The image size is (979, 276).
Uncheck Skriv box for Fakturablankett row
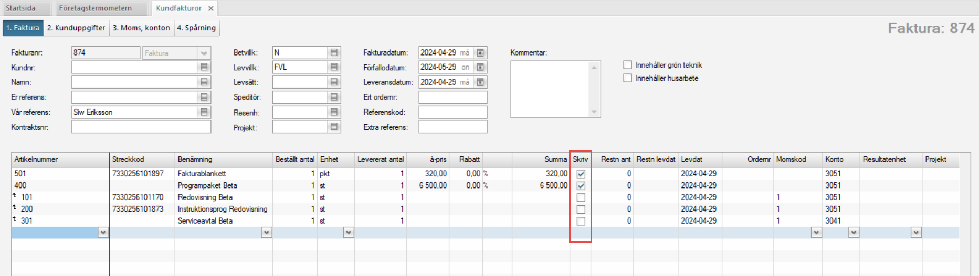pos(581,174)
